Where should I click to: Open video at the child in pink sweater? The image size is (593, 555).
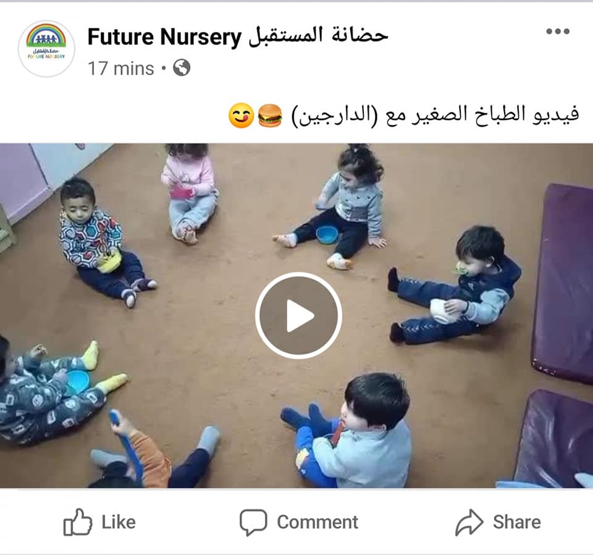coord(189,193)
